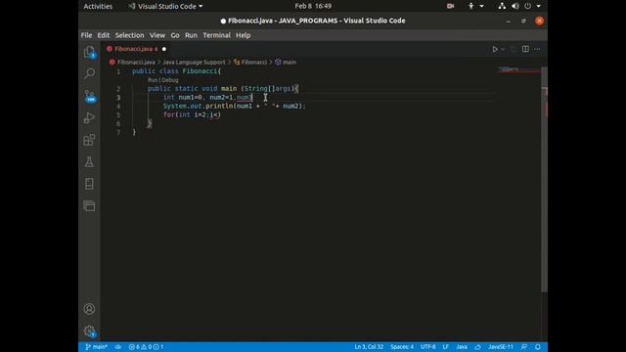
Task: Open the Testing beaker view
Action: pos(89,161)
